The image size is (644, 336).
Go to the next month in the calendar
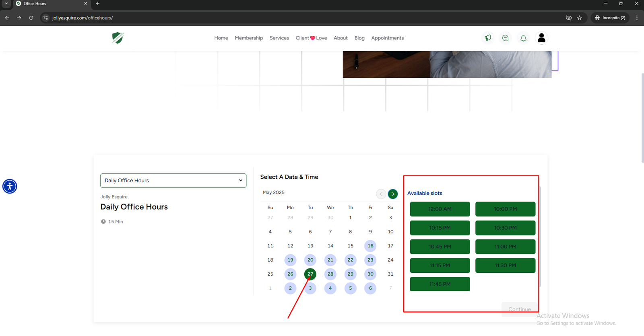[x=392, y=194]
